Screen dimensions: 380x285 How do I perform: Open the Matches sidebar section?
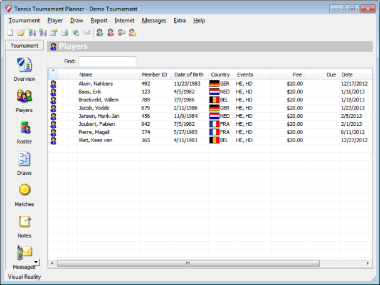(24, 195)
